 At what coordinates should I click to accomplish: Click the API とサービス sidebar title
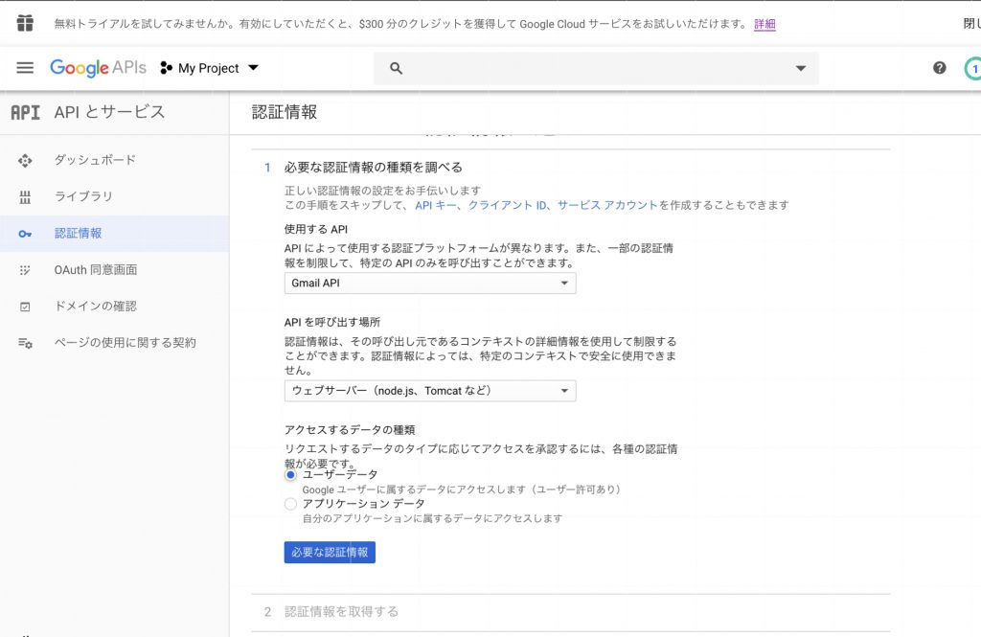[109, 112]
